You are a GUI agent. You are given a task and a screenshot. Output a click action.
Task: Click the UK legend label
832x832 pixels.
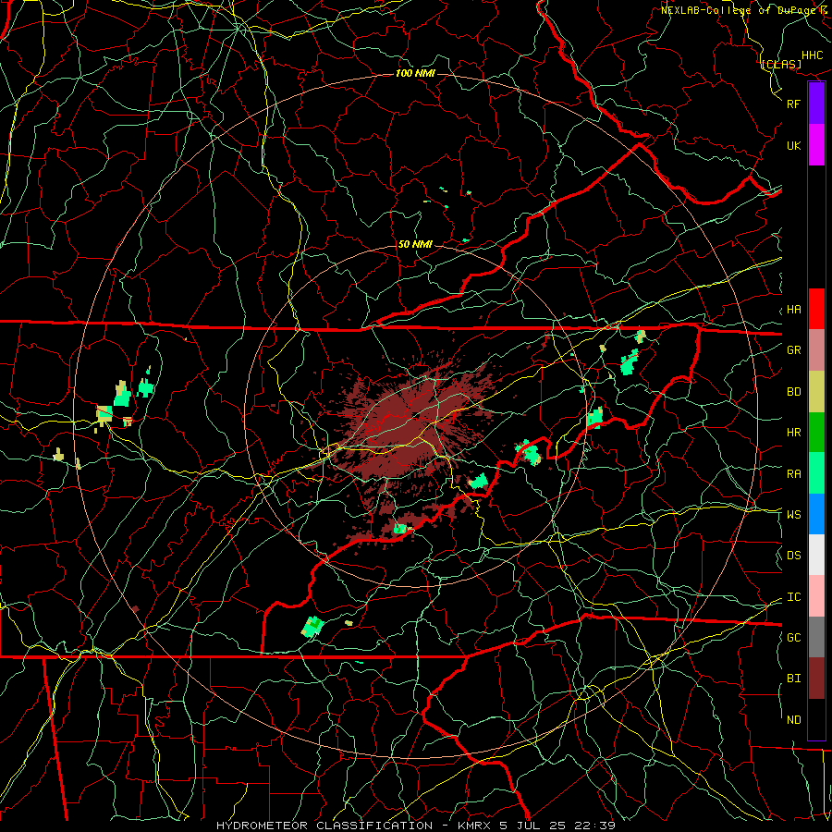click(794, 146)
